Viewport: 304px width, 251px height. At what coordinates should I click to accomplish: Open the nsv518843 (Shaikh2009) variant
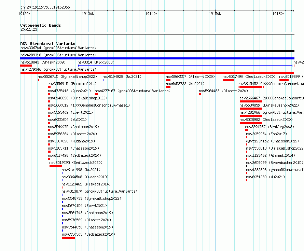pos(43,62)
